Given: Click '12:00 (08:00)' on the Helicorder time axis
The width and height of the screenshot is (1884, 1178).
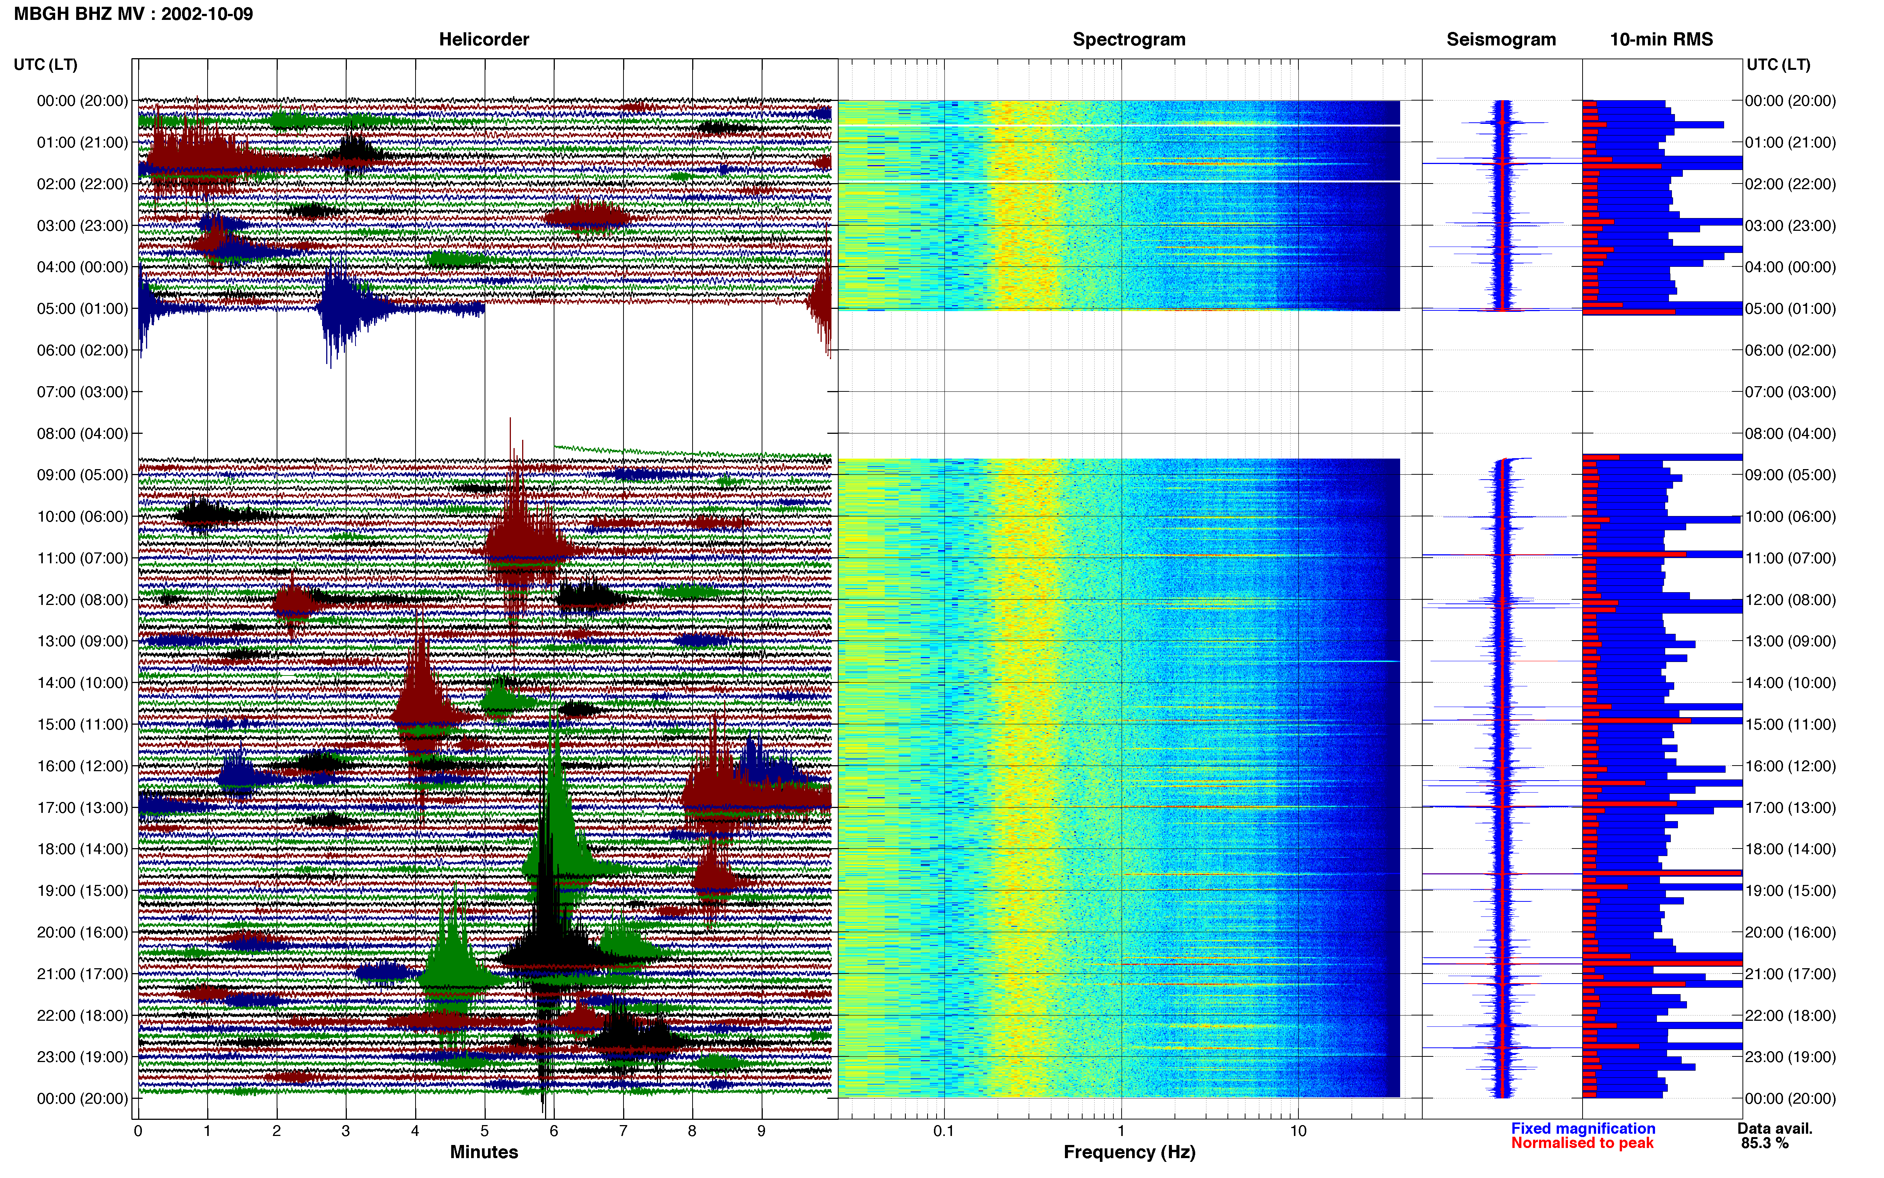Looking at the screenshot, I should [x=83, y=600].
